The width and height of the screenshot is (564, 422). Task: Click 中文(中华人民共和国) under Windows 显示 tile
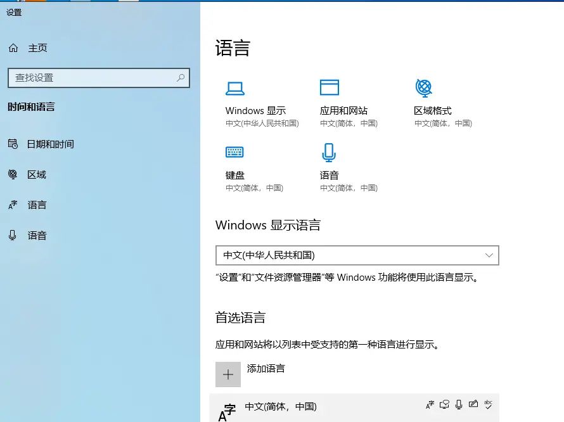(x=262, y=124)
